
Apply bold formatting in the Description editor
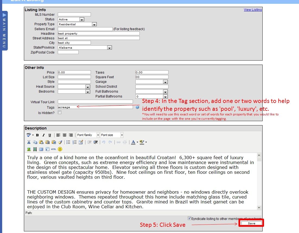37,135
